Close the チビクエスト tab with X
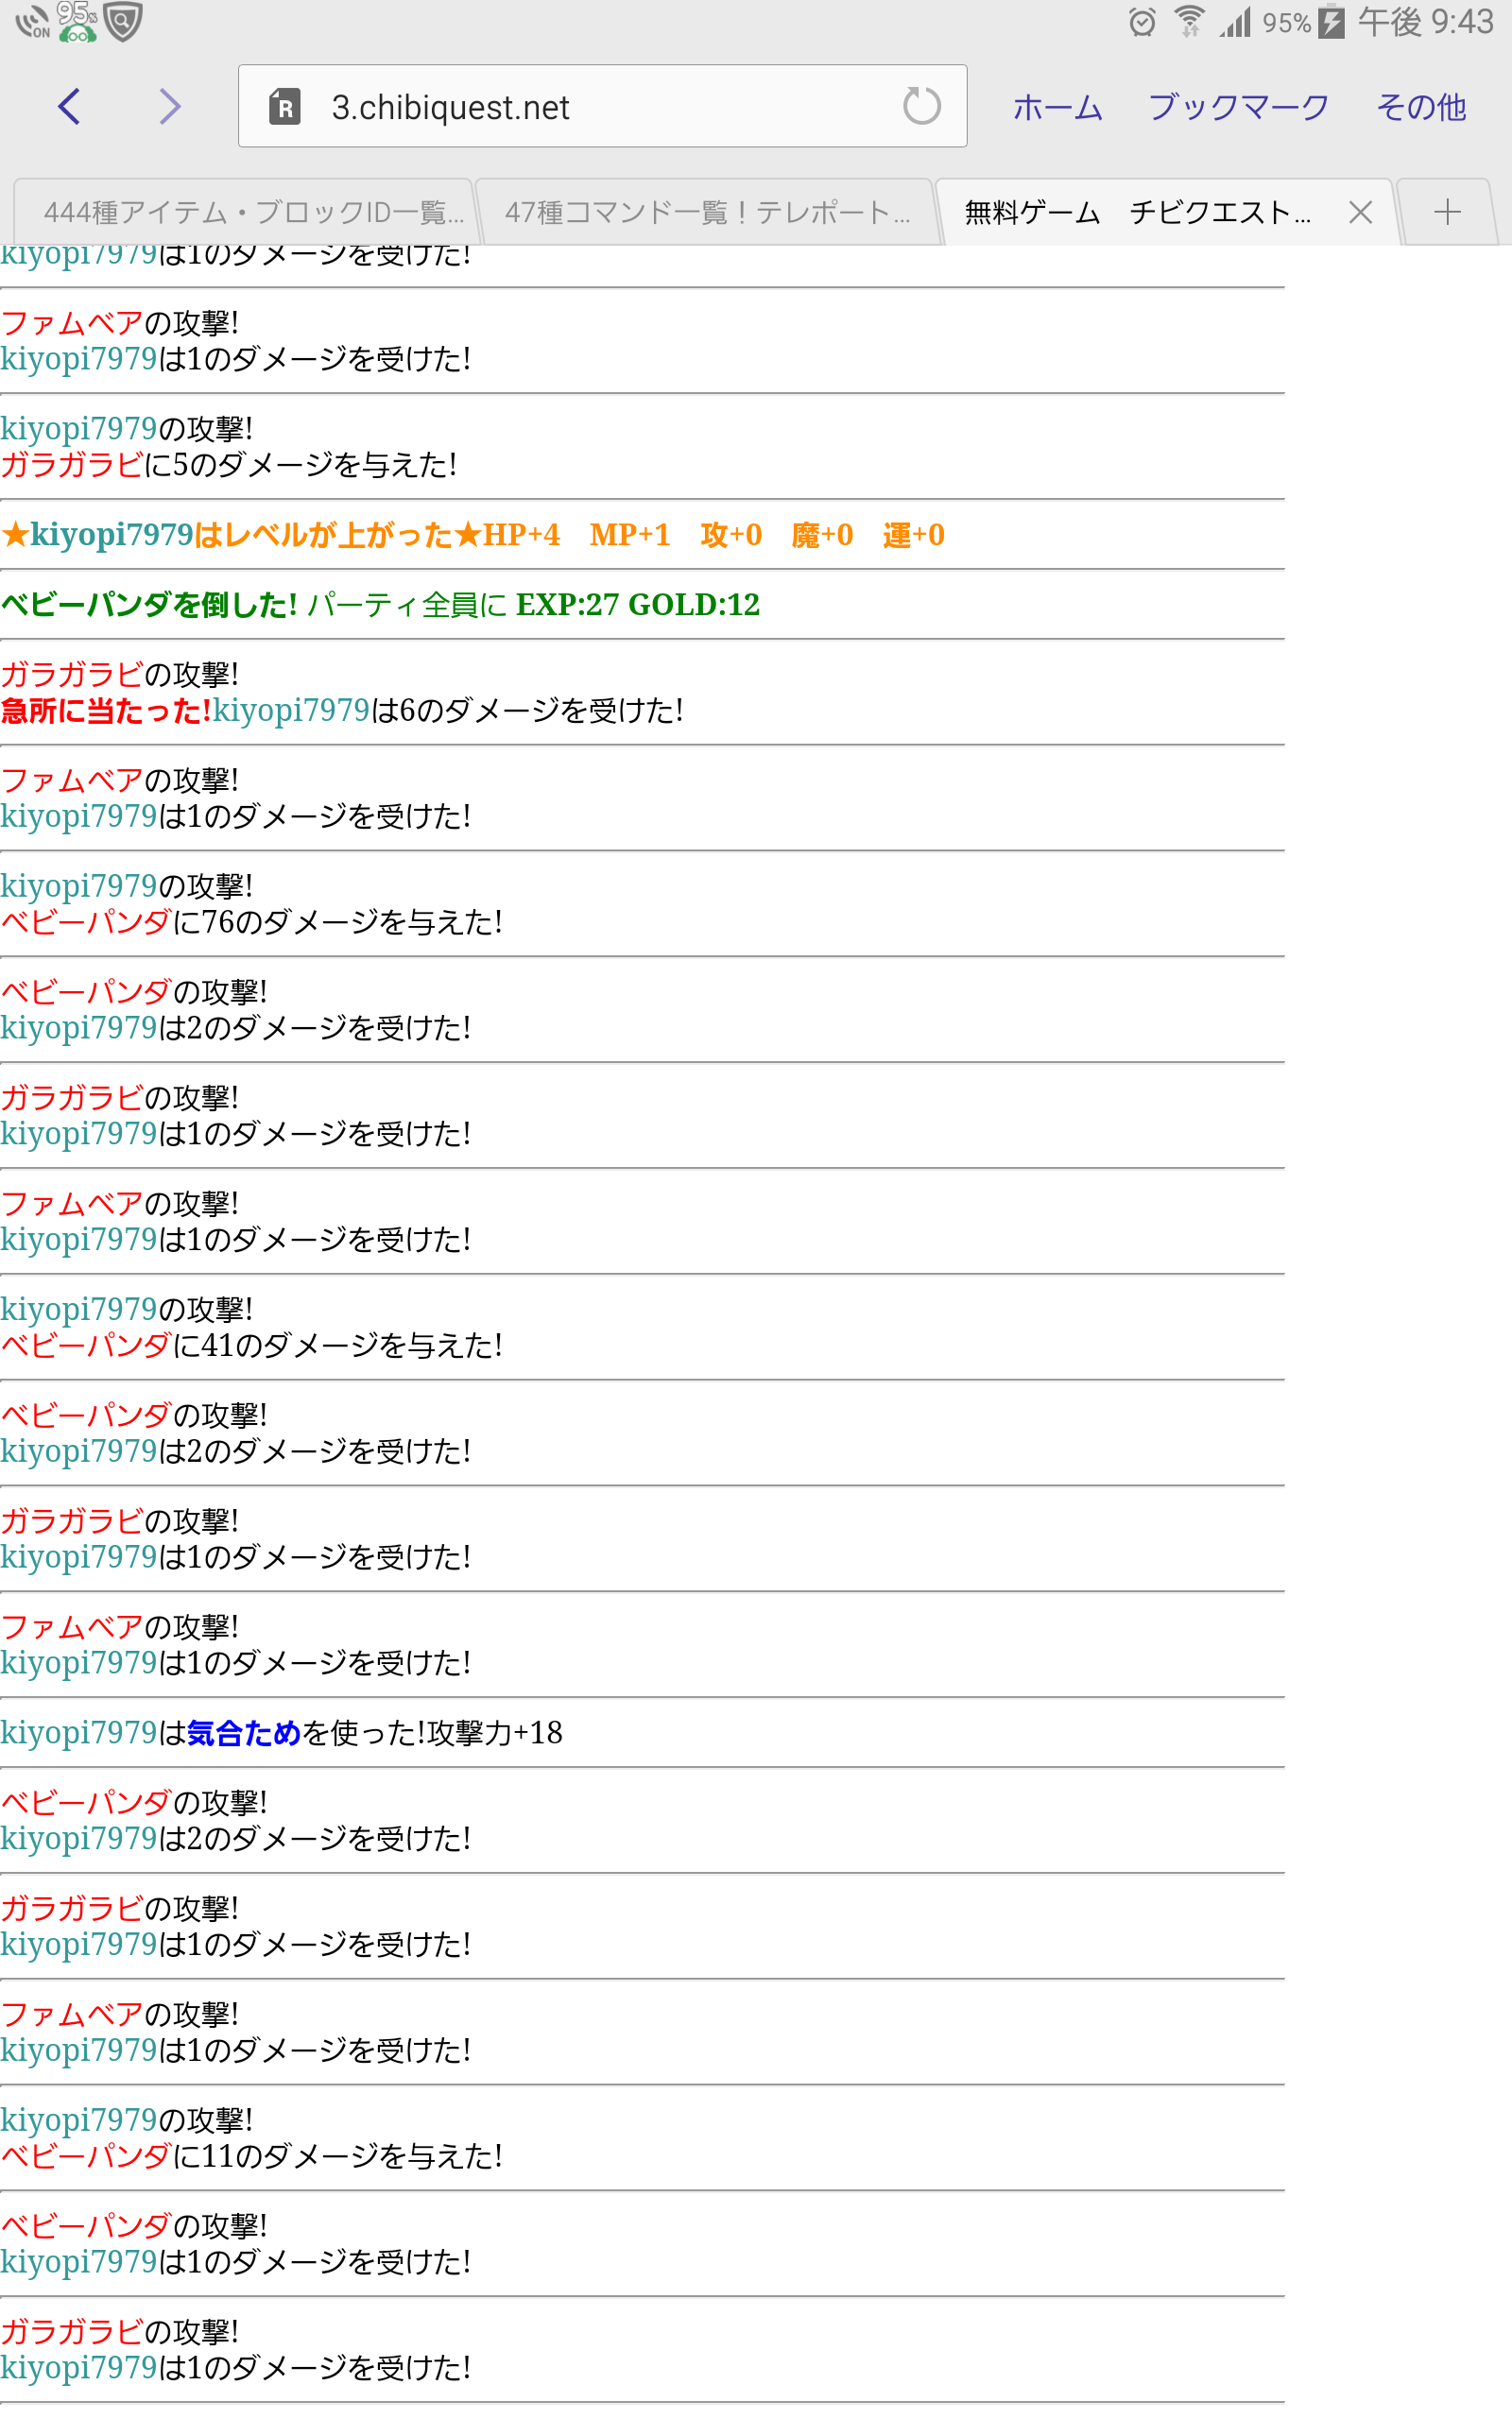The height and width of the screenshot is (2419, 1512). click(1360, 212)
